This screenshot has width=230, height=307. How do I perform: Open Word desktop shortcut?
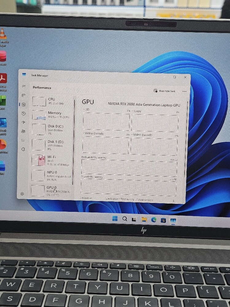pos(2,168)
